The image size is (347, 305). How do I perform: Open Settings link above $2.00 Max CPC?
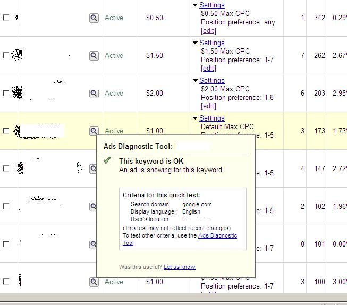coord(212,80)
